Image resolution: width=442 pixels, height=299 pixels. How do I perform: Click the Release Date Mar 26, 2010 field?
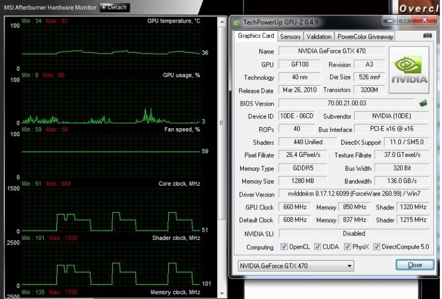(299, 90)
